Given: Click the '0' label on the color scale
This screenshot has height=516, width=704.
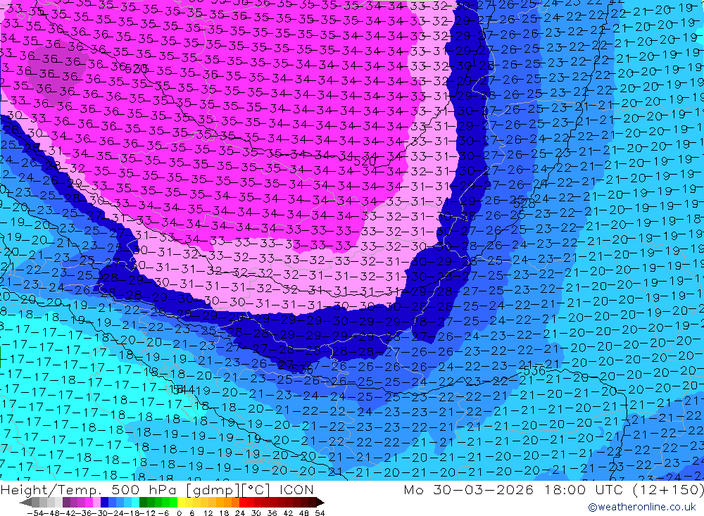Looking at the screenshot, I should click(179, 513).
